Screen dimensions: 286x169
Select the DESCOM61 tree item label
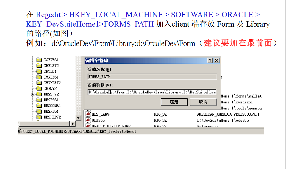tap(52, 106)
